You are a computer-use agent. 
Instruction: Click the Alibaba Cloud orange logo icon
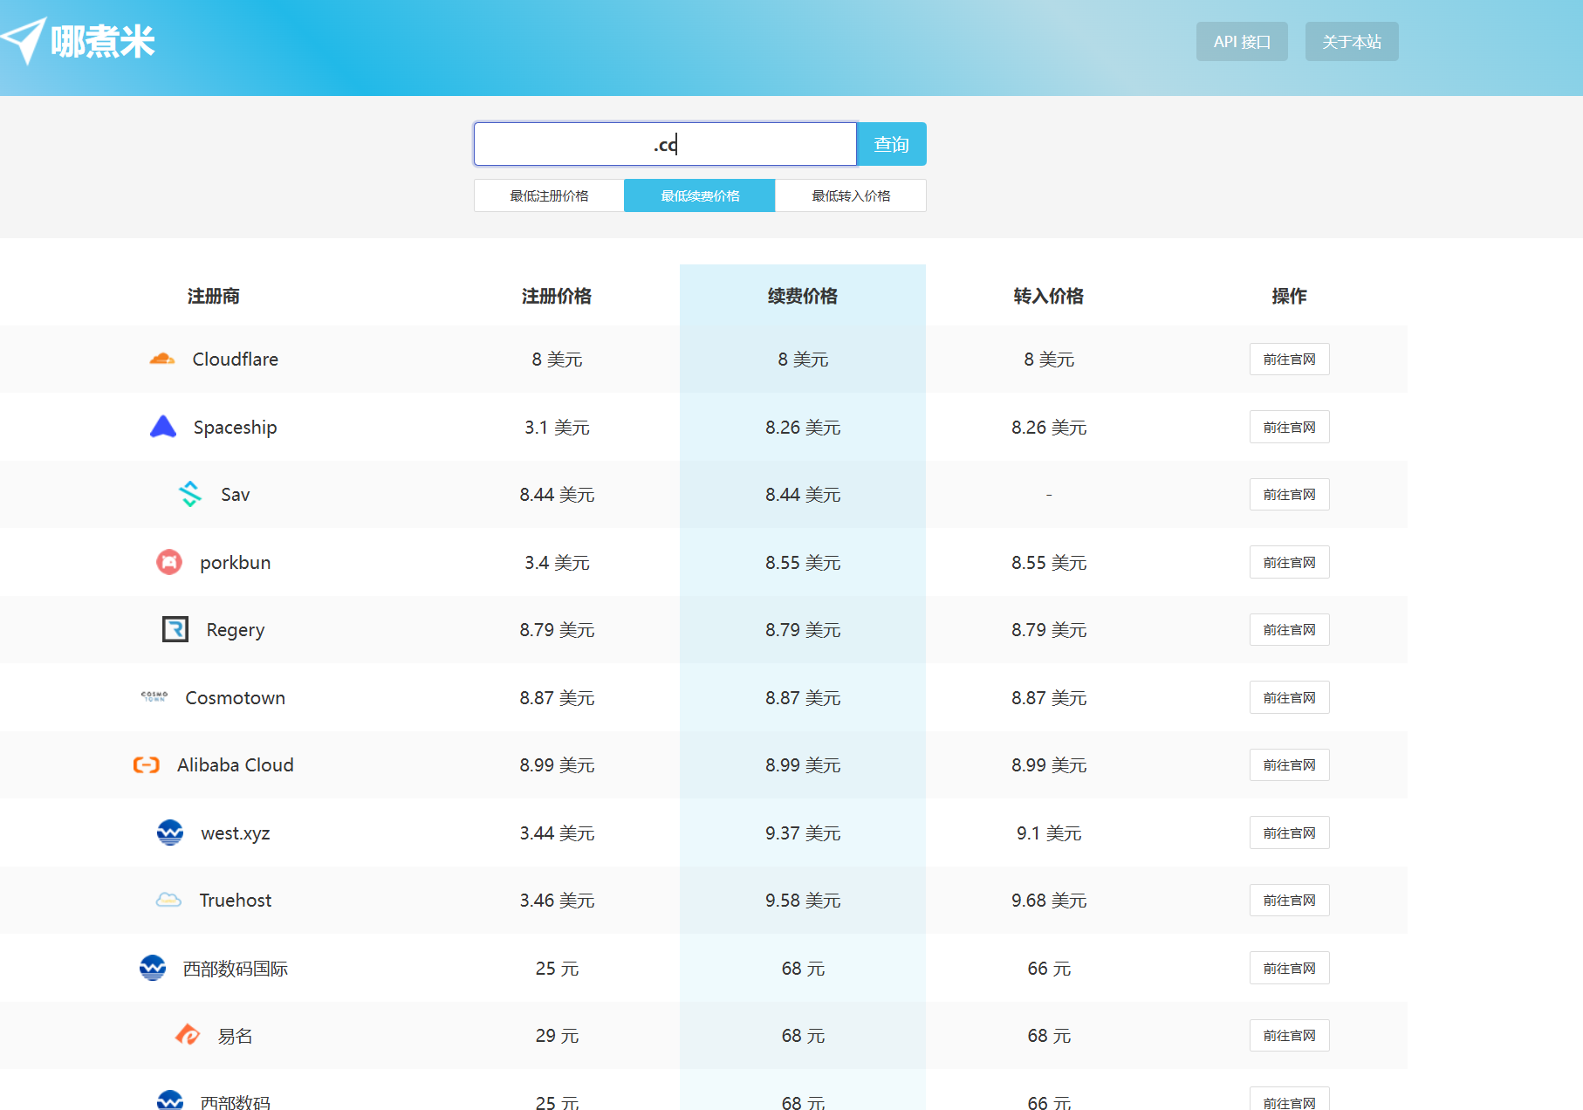point(147,765)
